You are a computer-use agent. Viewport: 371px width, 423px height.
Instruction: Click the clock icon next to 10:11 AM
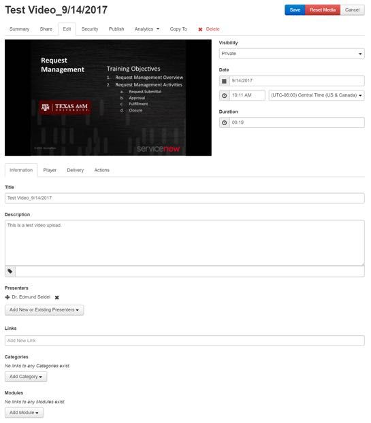(x=224, y=95)
